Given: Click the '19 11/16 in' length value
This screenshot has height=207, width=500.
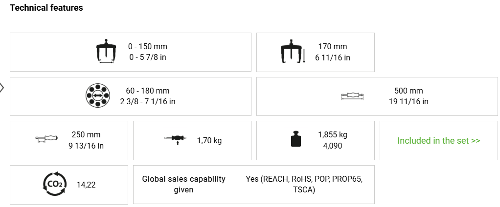Looking at the screenshot, I should pos(409,101).
